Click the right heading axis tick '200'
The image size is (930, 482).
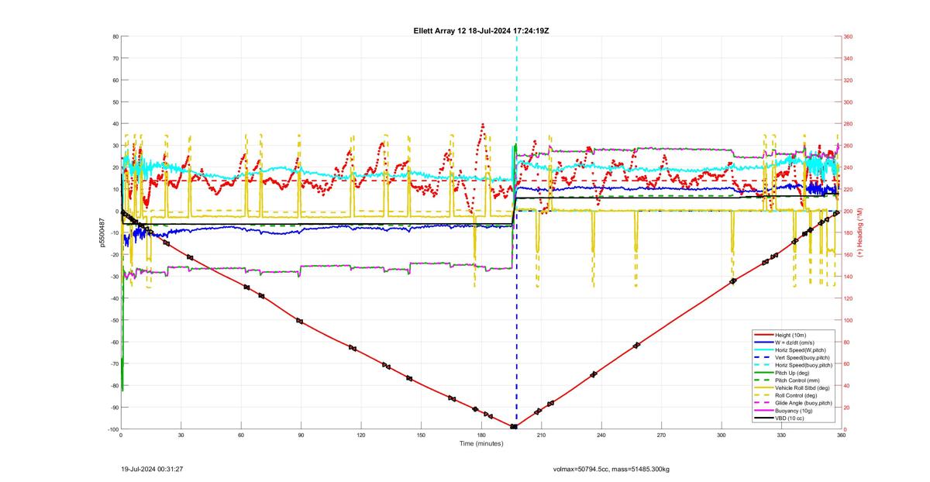click(849, 211)
